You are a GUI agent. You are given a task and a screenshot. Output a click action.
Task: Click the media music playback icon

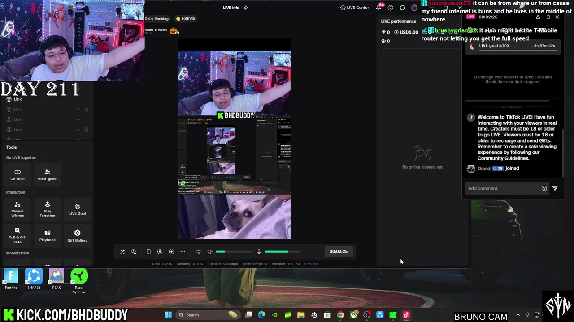(134, 252)
